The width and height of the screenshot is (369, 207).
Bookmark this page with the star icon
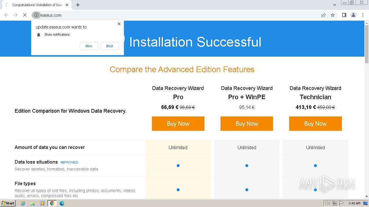tap(333, 15)
